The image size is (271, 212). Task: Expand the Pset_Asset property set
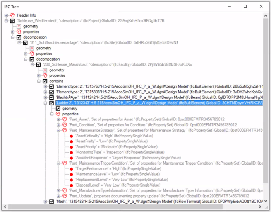tap(58, 119)
